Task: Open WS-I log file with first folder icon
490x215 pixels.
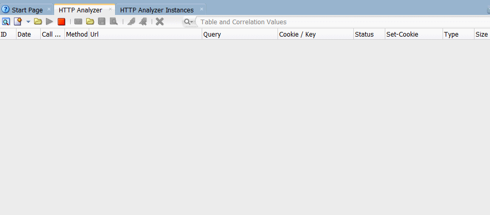Action: tap(38, 22)
